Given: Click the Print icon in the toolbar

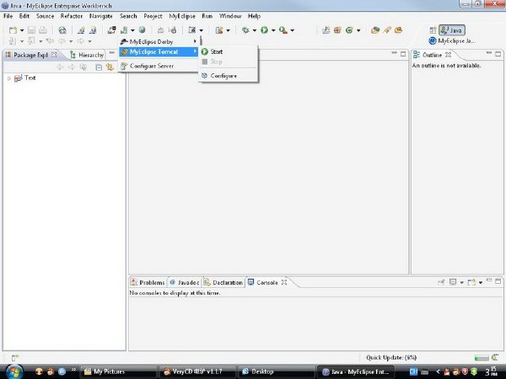Looking at the screenshot, I should [43, 30].
